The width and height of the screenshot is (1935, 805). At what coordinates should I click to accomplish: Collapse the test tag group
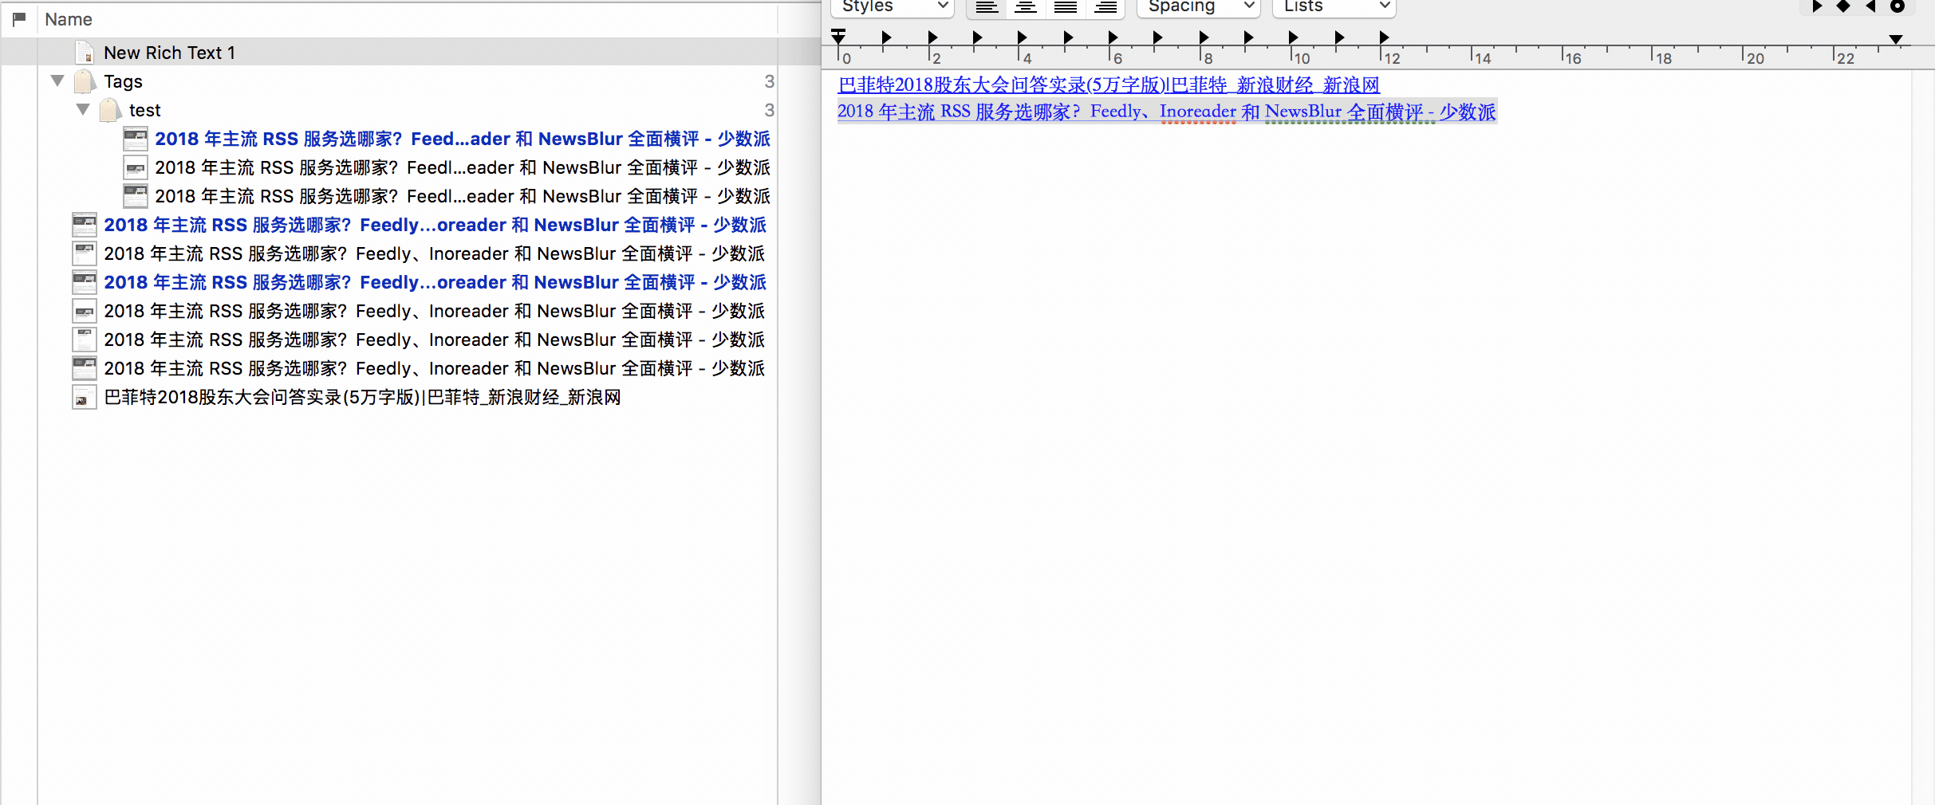pos(83,110)
